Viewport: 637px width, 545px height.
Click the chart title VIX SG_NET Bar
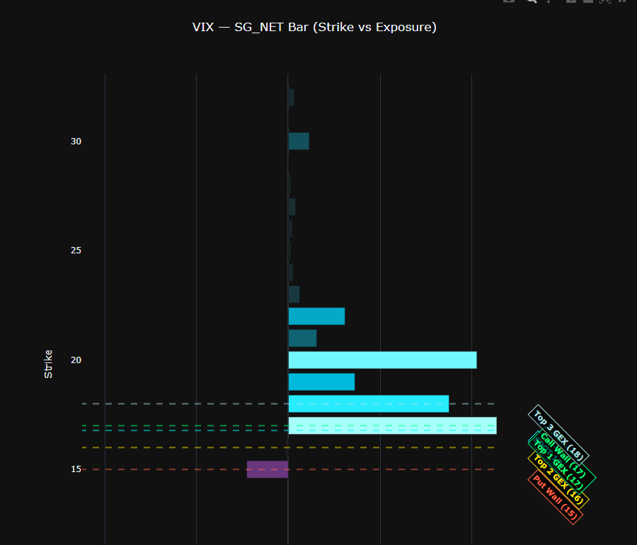pos(314,27)
